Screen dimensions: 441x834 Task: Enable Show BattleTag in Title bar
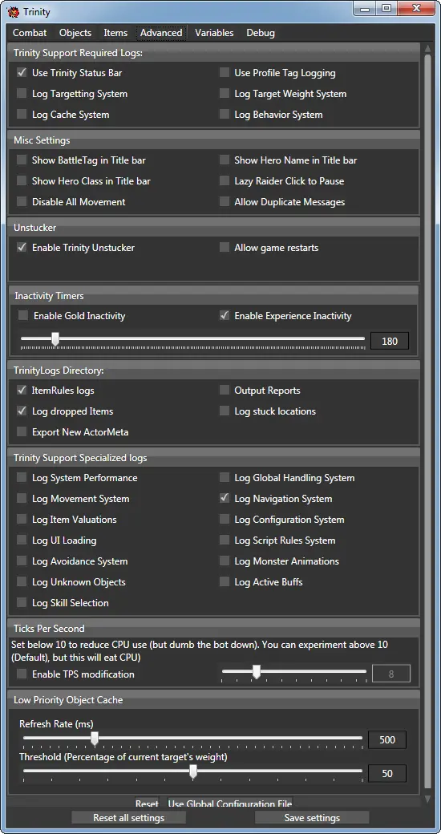pyautogui.click(x=22, y=160)
